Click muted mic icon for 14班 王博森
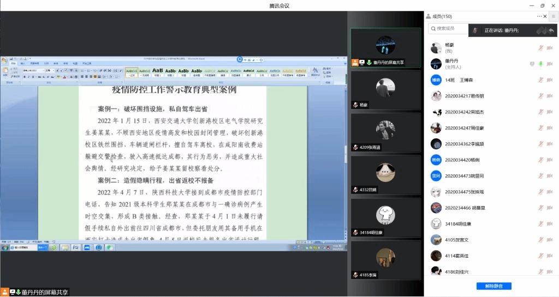 [540, 80]
